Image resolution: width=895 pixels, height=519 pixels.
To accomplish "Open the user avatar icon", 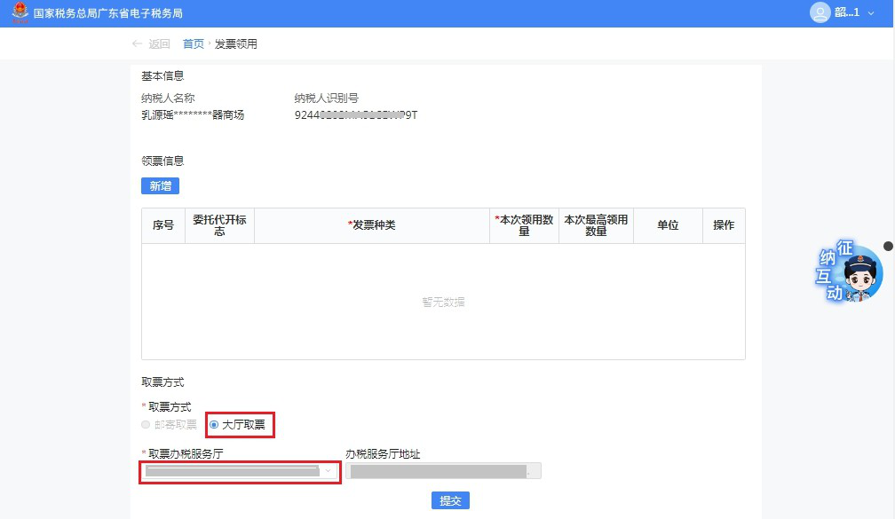I will click(820, 12).
